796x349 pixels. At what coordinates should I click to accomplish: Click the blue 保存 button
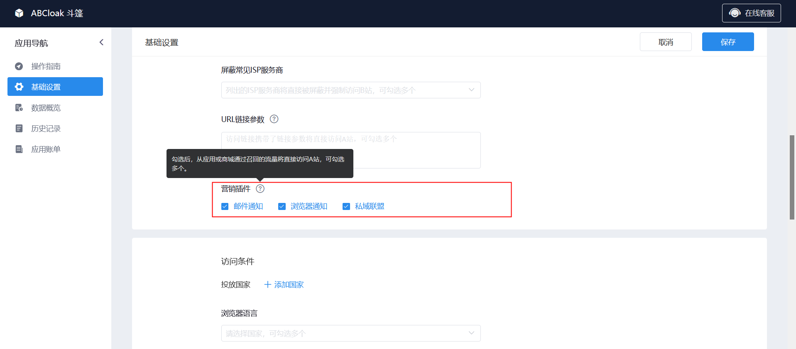[x=728, y=42]
